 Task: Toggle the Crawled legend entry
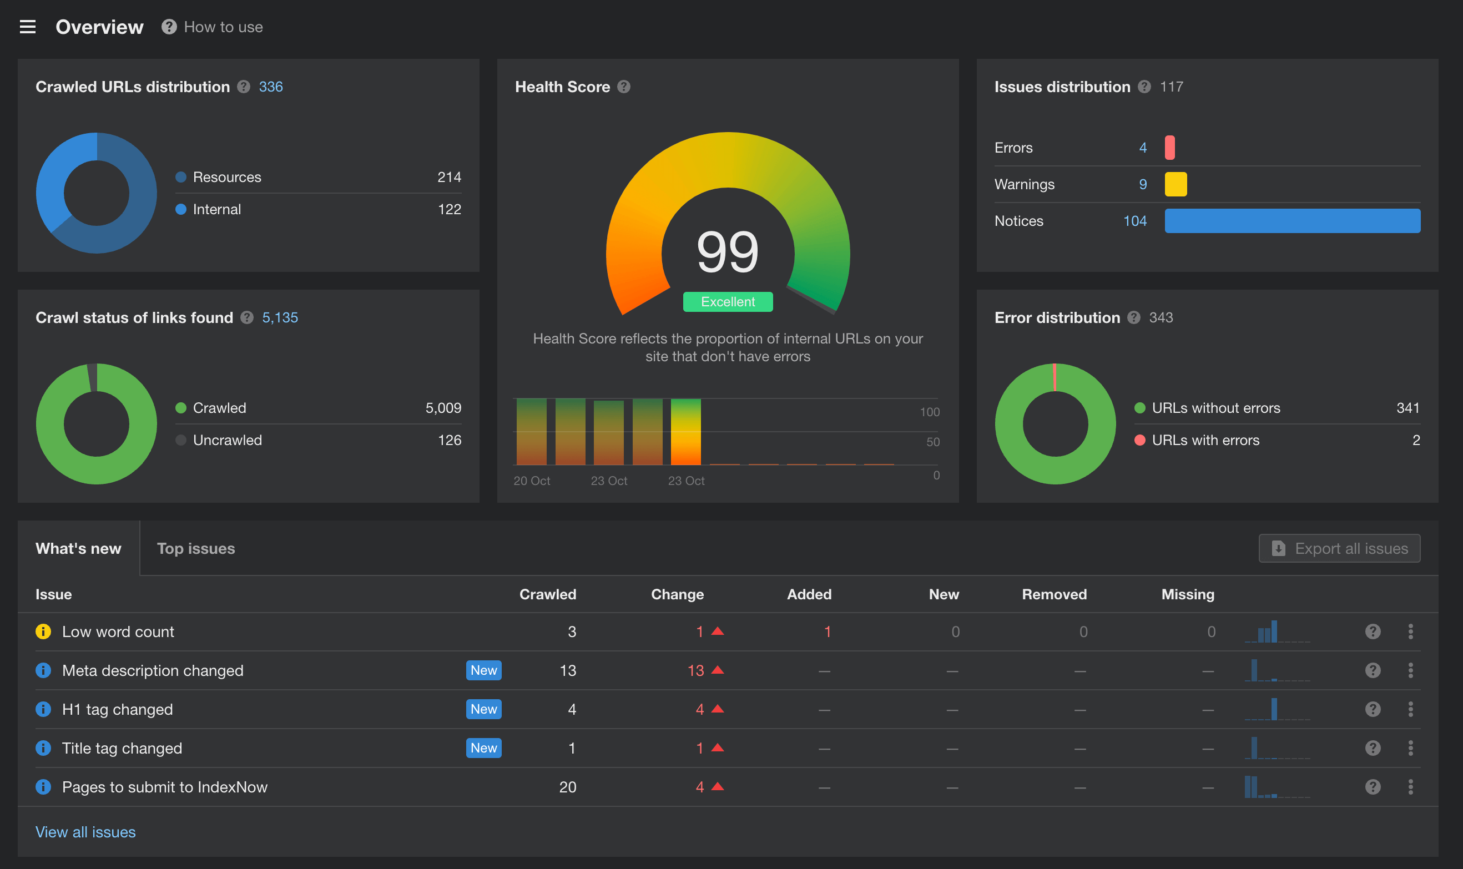(219, 408)
